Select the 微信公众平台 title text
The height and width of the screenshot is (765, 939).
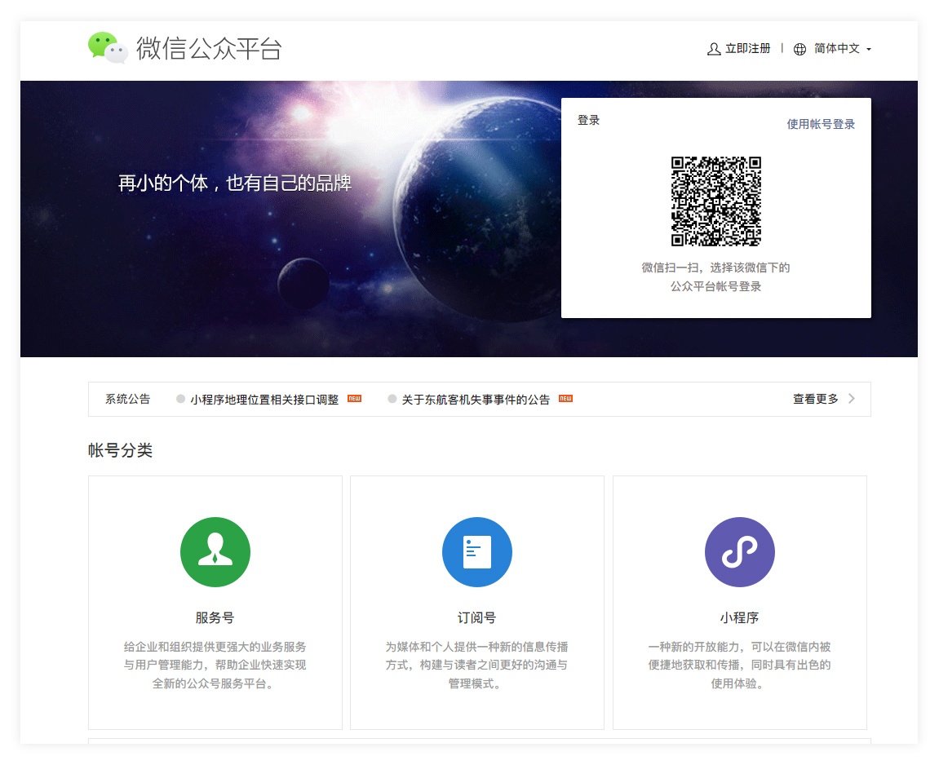(209, 48)
